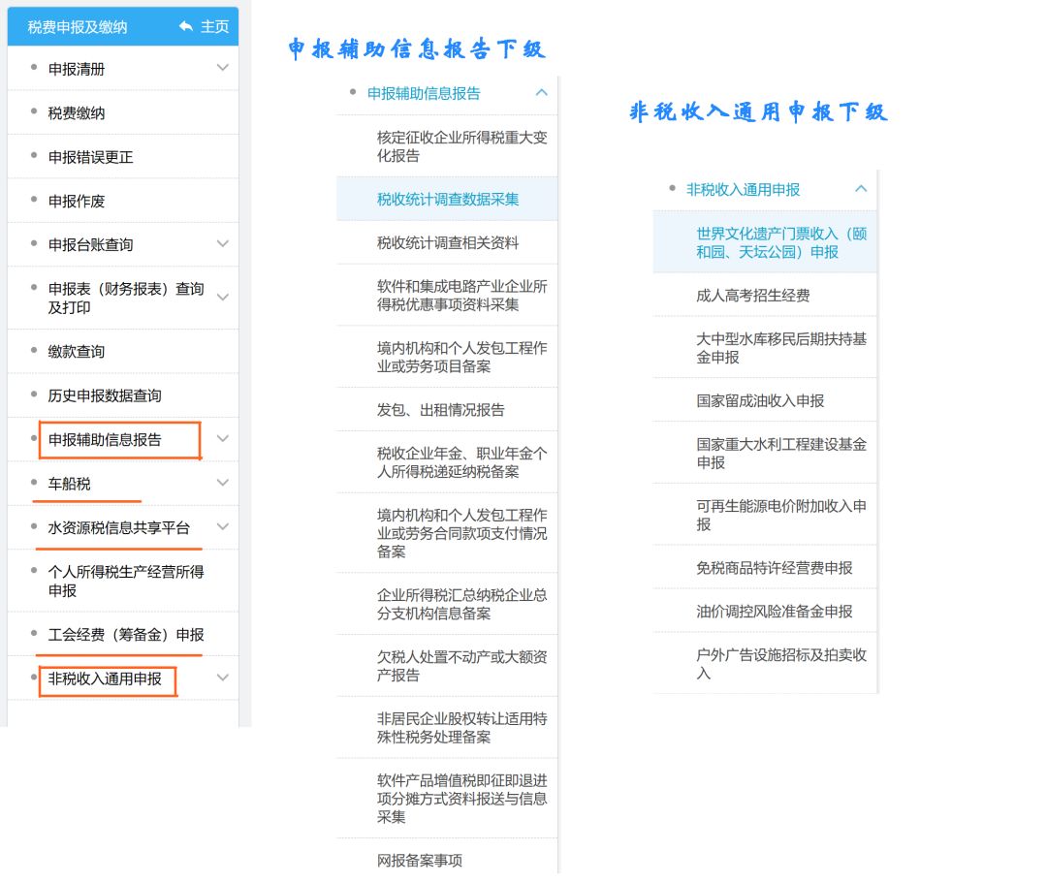Click 税费申报及缴纳 panel title
Image resolution: width=1047 pixels, height=883 pixels.
coord(77,27)
